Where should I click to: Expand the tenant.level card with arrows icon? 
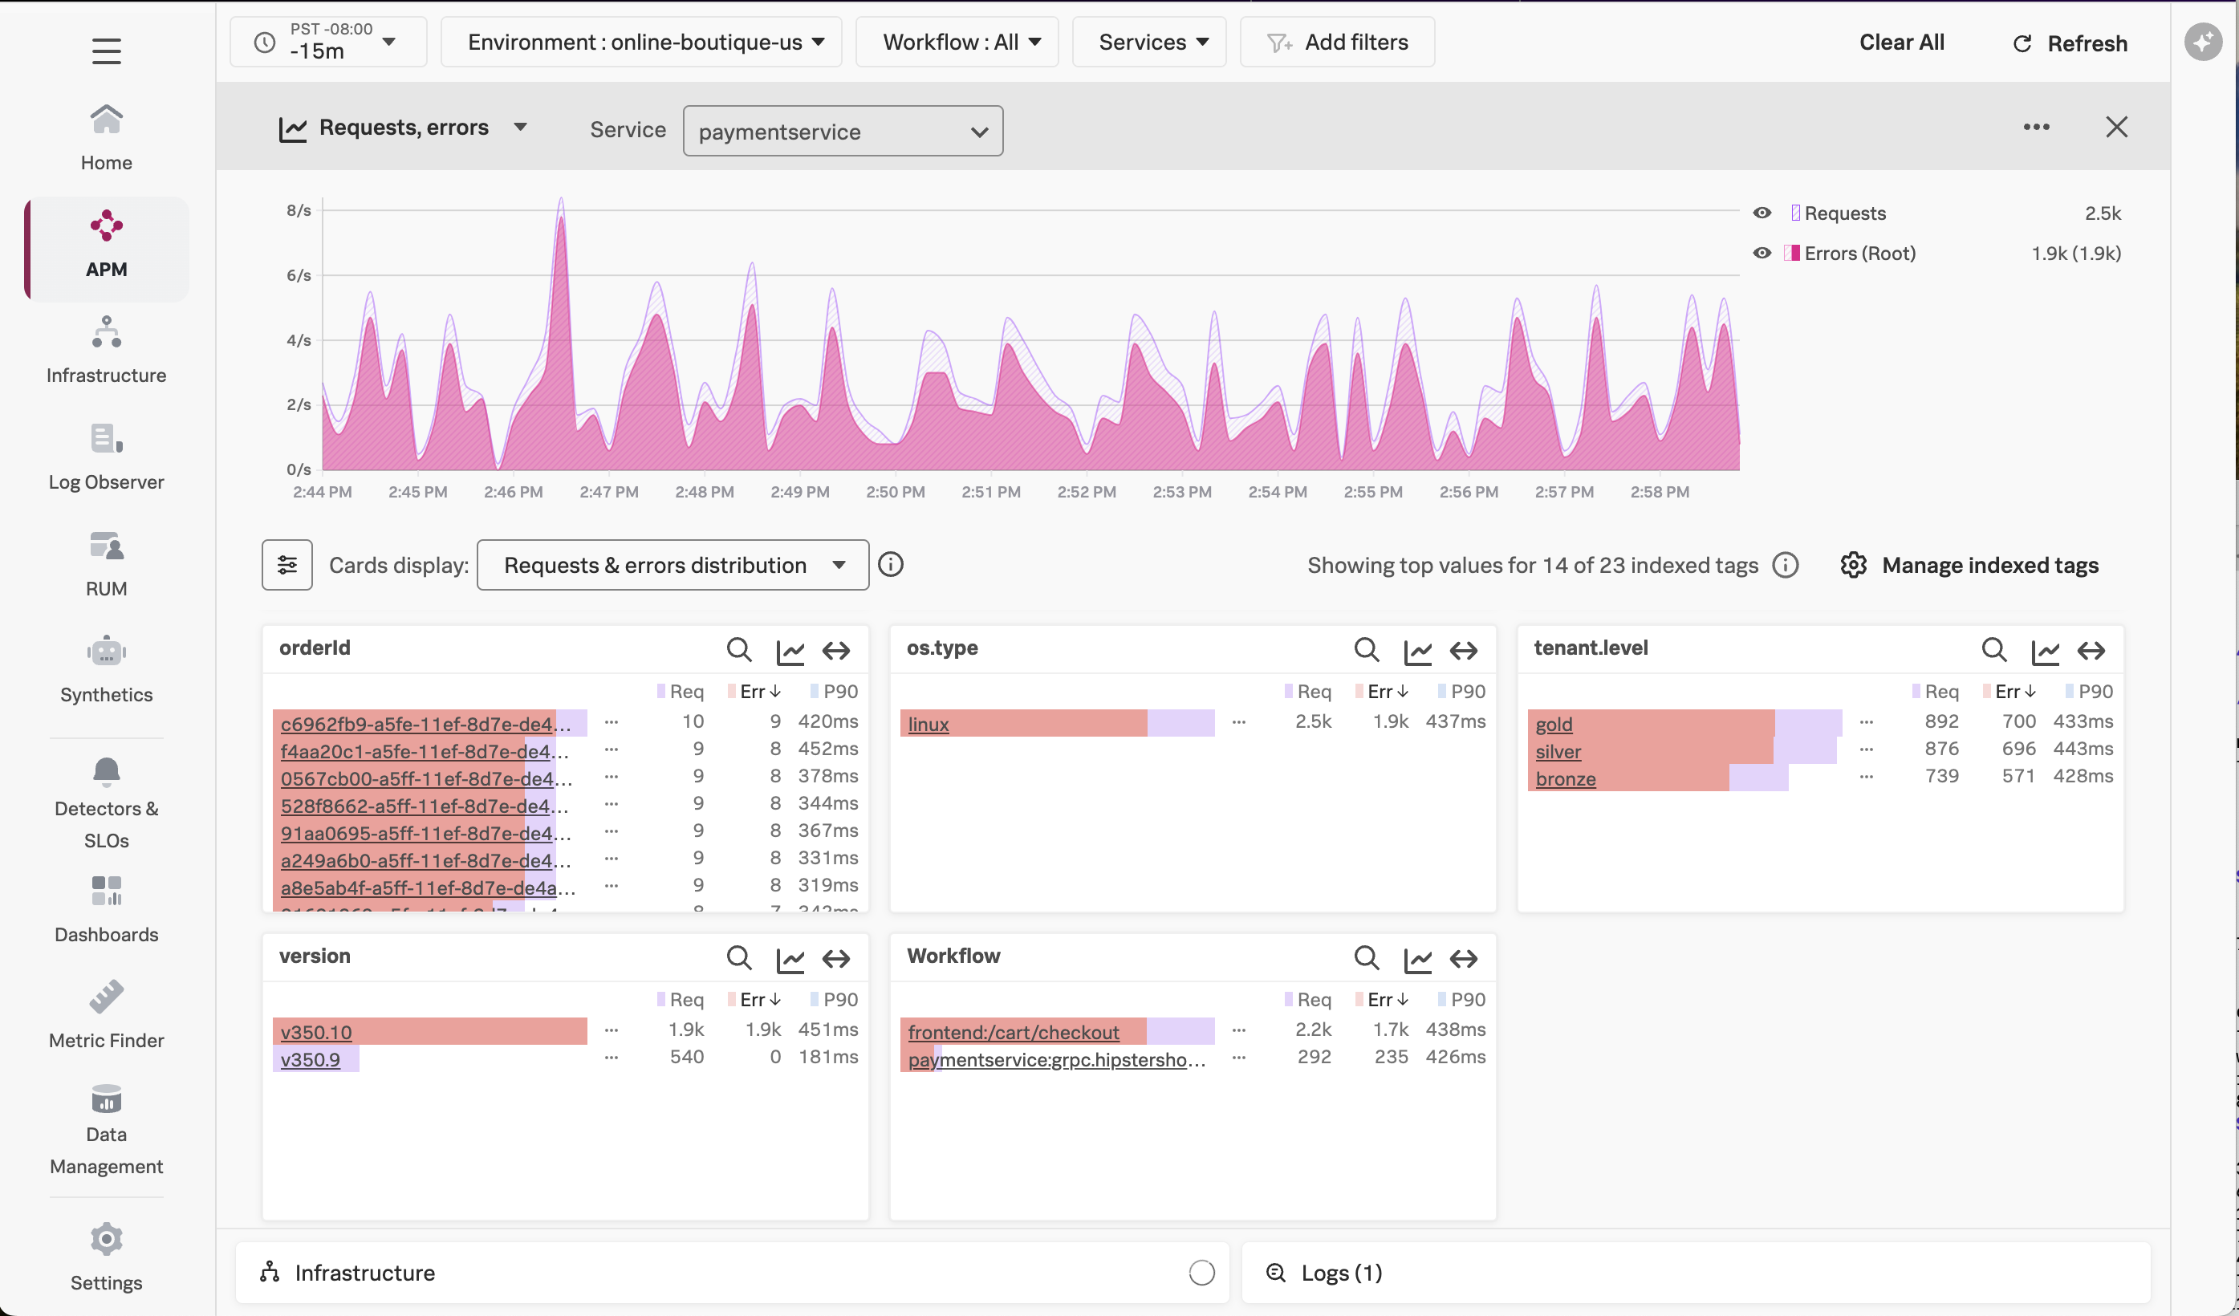2091,652
